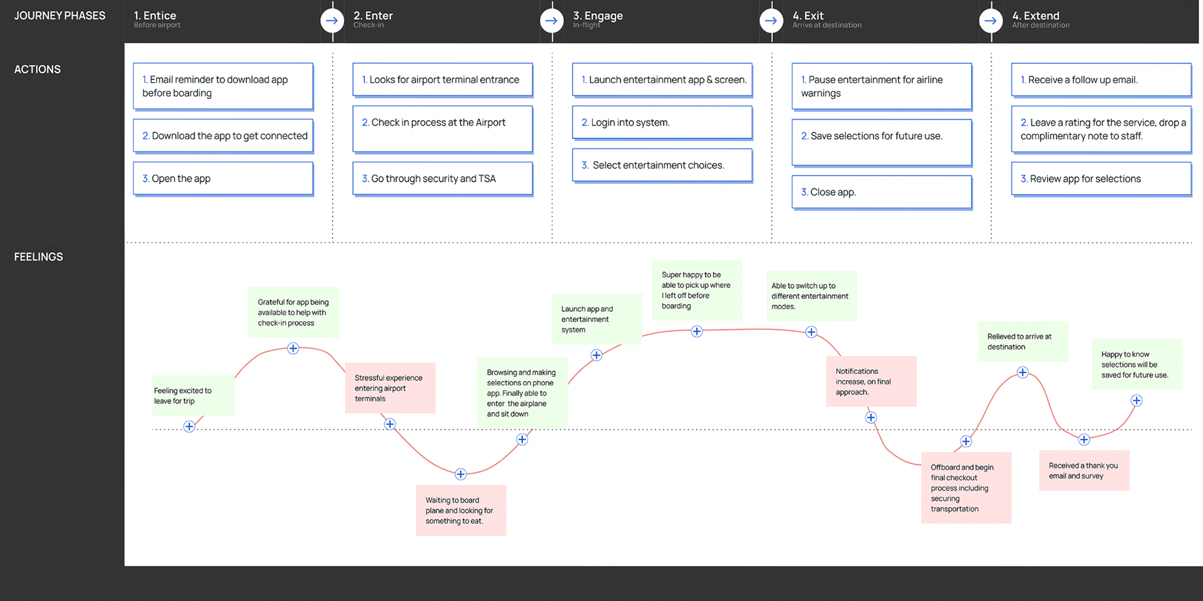
Task: Click the Notifications increase on final approach note
Action: [x=871, y=382]
